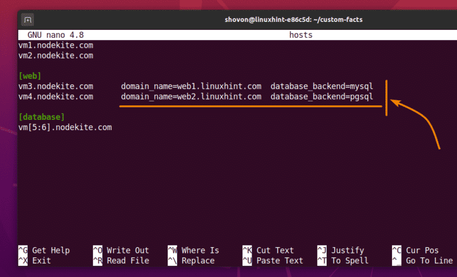Click the ^O Write Out shortcut
Screen dimensions: 457x277
click(121, 250)
